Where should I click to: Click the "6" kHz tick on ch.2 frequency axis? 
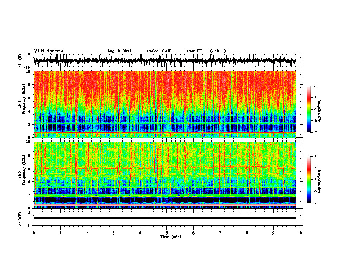point(29,168)
